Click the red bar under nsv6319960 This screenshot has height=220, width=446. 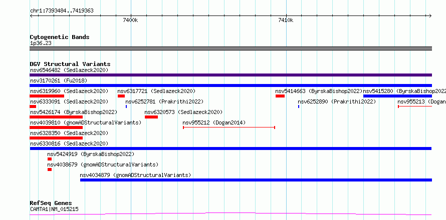(47, 96)
